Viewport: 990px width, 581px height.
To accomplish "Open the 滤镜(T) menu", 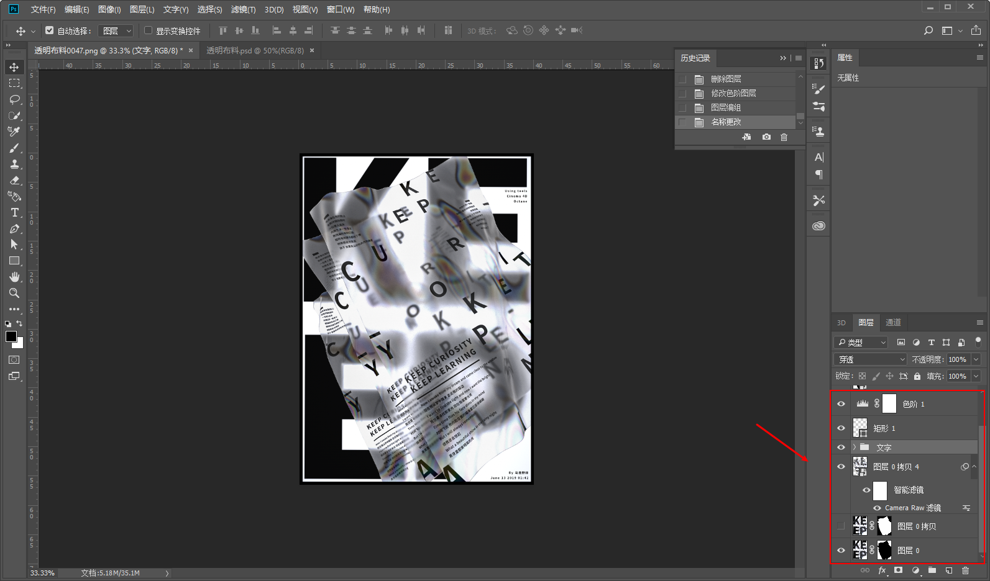I will pos(243,9).
